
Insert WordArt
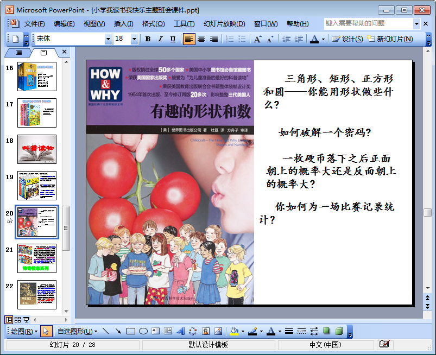pyautogui.click(x=181, y=331)
